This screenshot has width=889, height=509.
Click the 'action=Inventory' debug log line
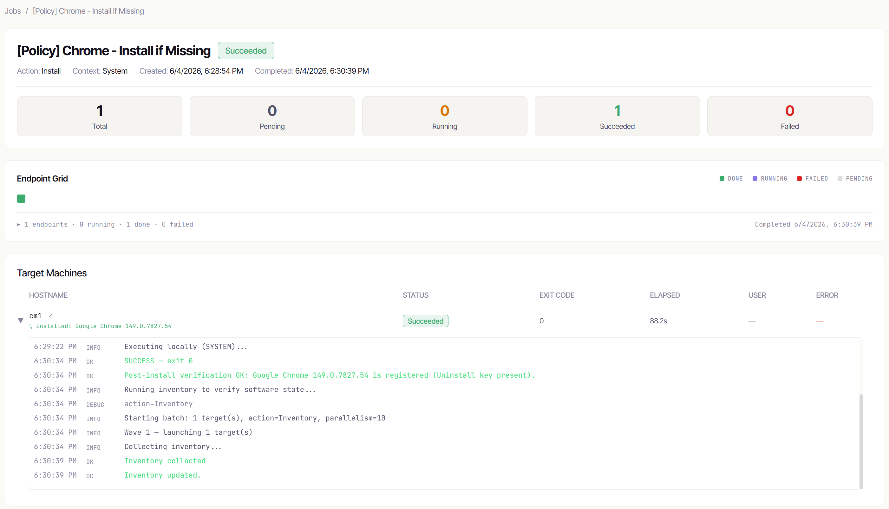click(159, 404)
